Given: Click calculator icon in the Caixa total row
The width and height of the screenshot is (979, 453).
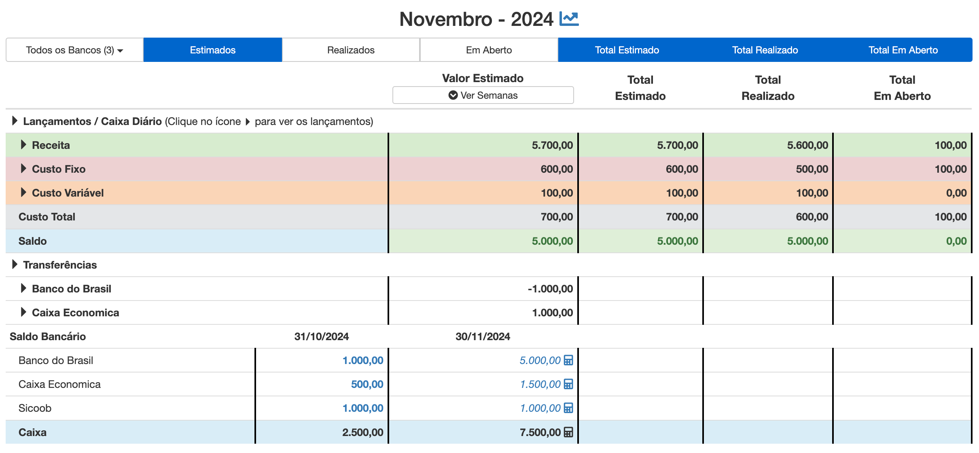Looking at the screenshot, I should click(568, 432).
